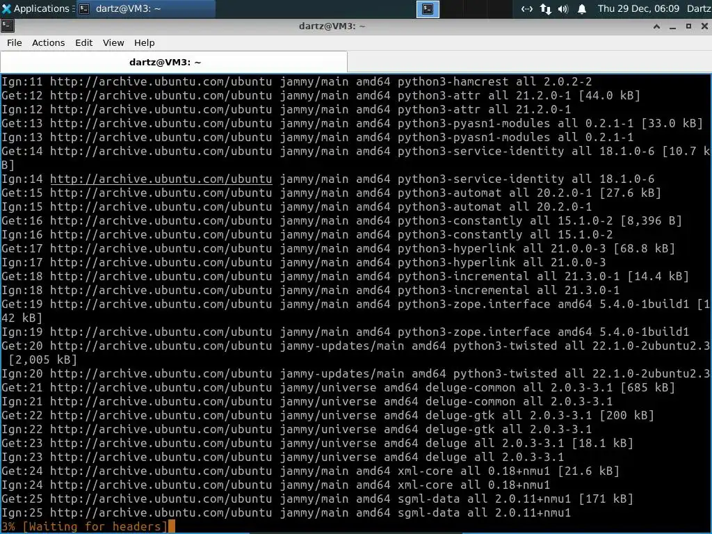Open the File menu

(14, 42)
